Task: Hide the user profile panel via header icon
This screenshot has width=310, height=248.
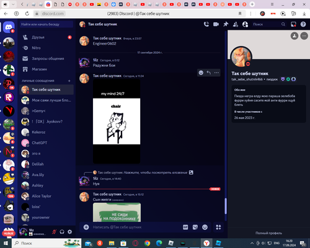Action: point(245,24)
